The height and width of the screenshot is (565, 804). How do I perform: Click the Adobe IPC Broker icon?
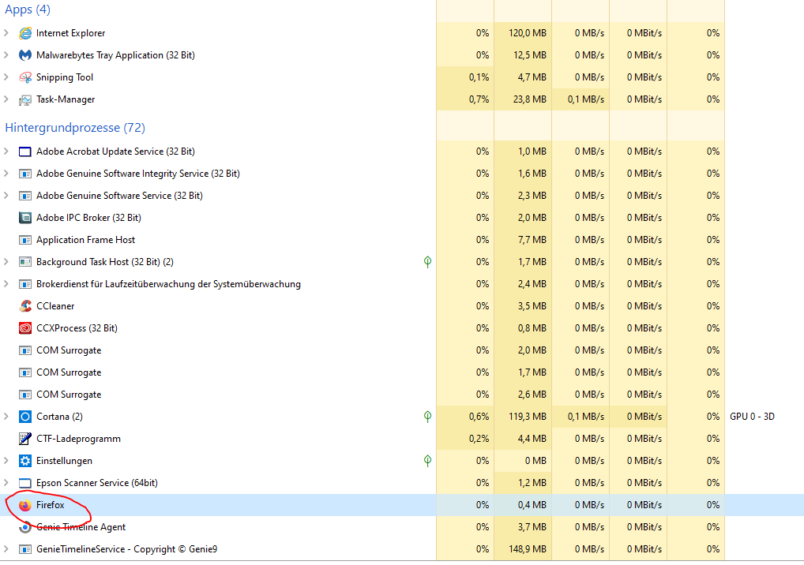coord(25,218)
